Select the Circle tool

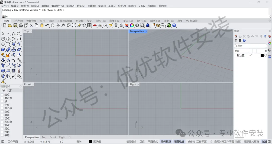(x=3, y=39)
